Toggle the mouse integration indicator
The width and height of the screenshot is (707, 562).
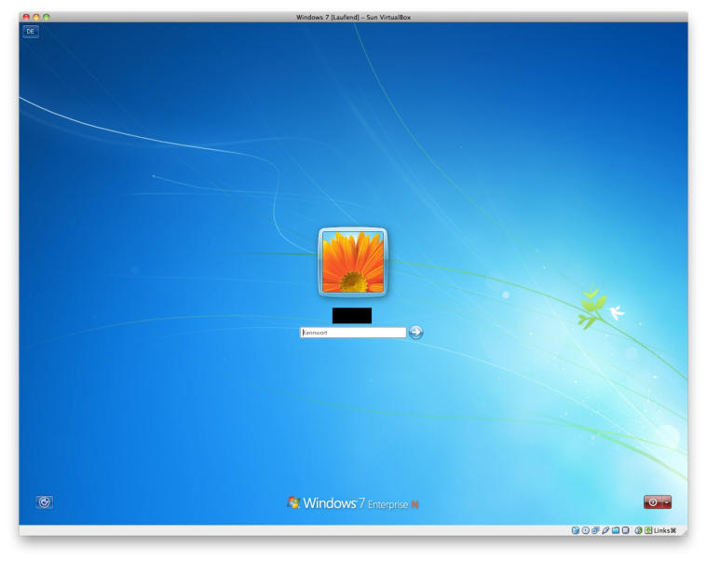638,530
